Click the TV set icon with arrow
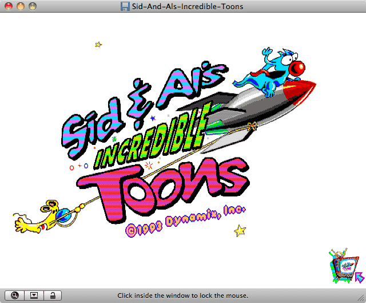Screen dimensions: 366x303 (x=347, y=266)
